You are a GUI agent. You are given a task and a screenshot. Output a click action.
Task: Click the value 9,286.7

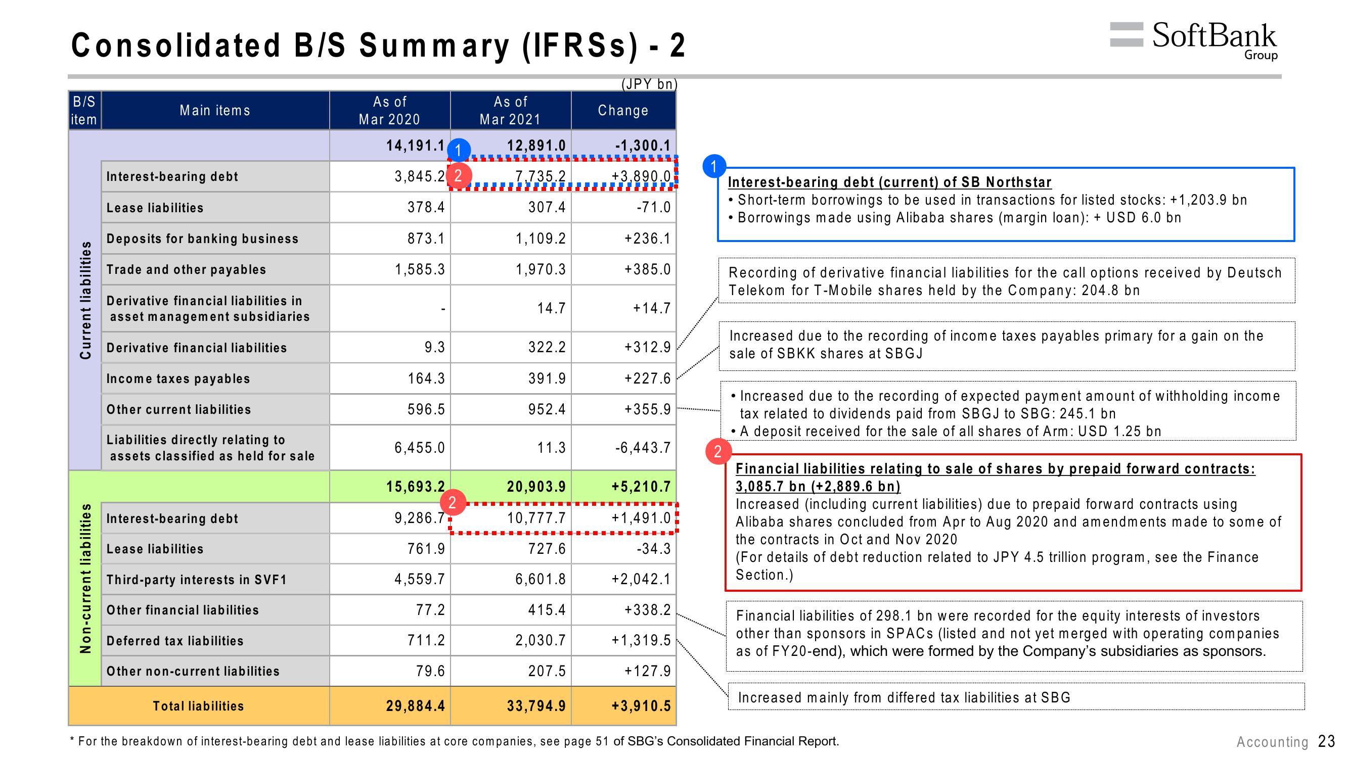pos(420,518)
